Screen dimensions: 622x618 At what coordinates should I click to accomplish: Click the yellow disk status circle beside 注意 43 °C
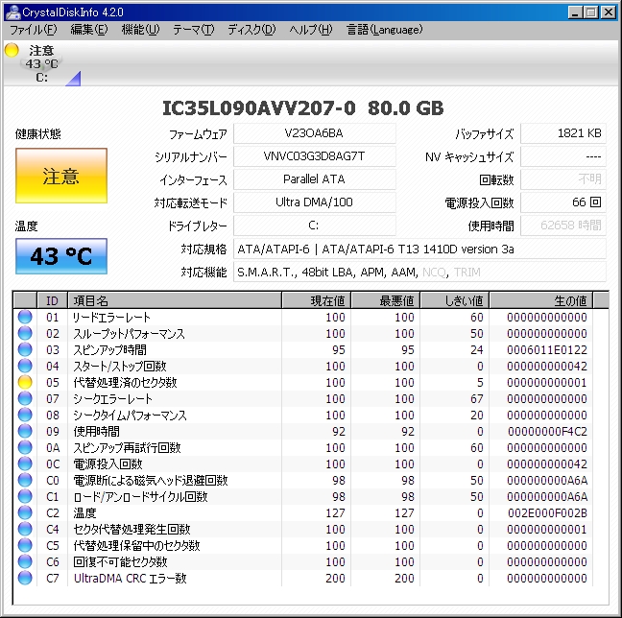click(x=12, y=50)
